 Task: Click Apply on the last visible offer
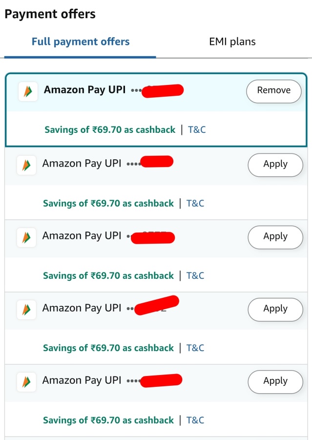tap(275, 381)
